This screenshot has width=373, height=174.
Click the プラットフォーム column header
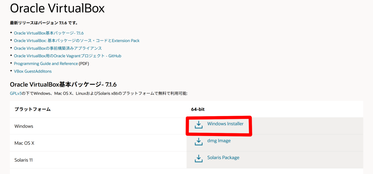[32, 109]
